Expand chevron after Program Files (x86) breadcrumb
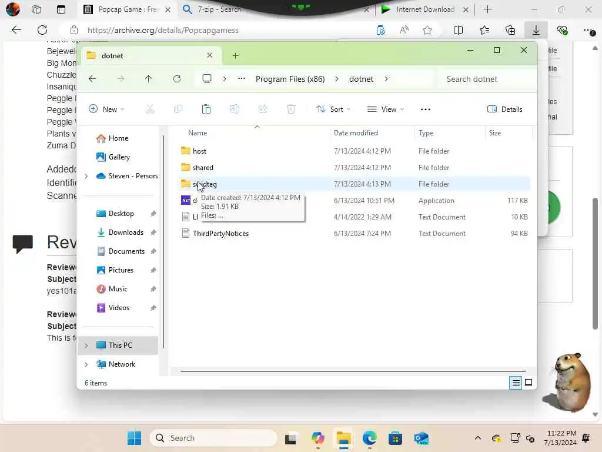The height and width of the screenshot is (452, 602). pos(337,79)
